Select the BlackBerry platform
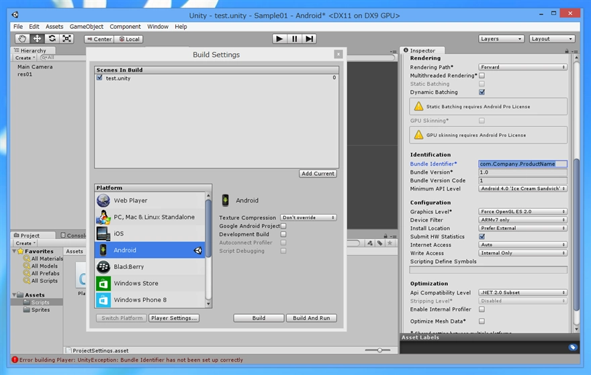Screen dimensions: 591x375 pyautogui.click(x=150, y=266)
